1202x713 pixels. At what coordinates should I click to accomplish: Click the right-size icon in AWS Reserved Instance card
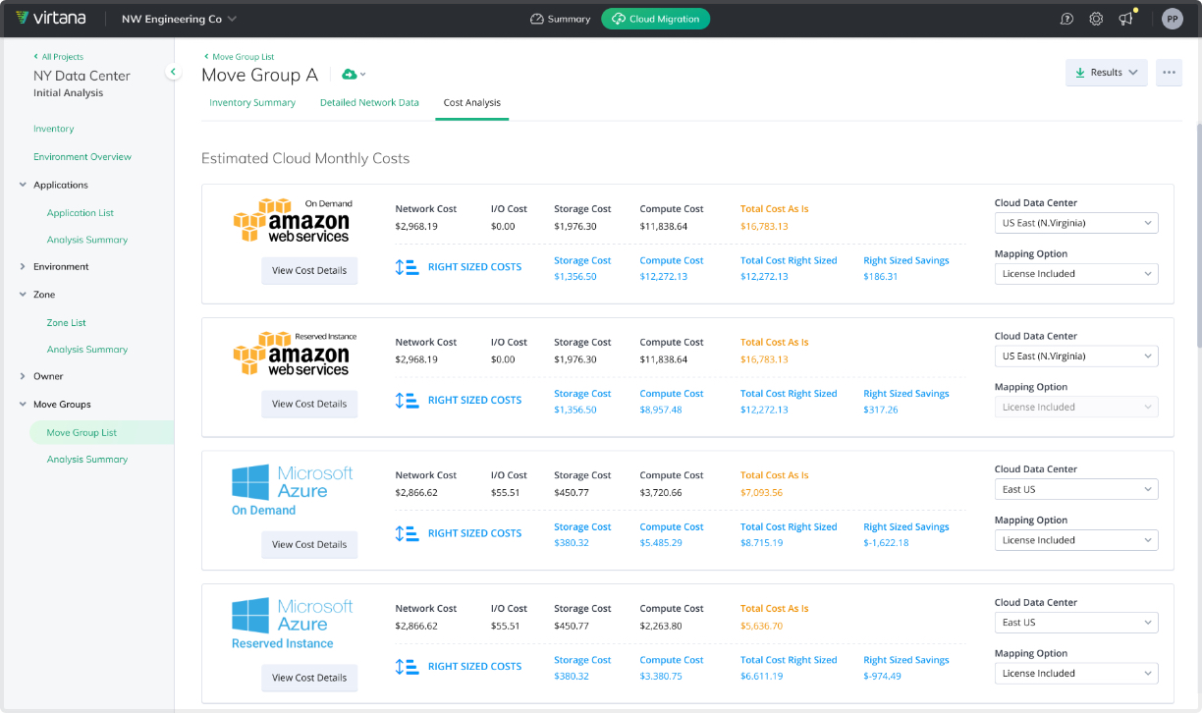click(407, 400)
